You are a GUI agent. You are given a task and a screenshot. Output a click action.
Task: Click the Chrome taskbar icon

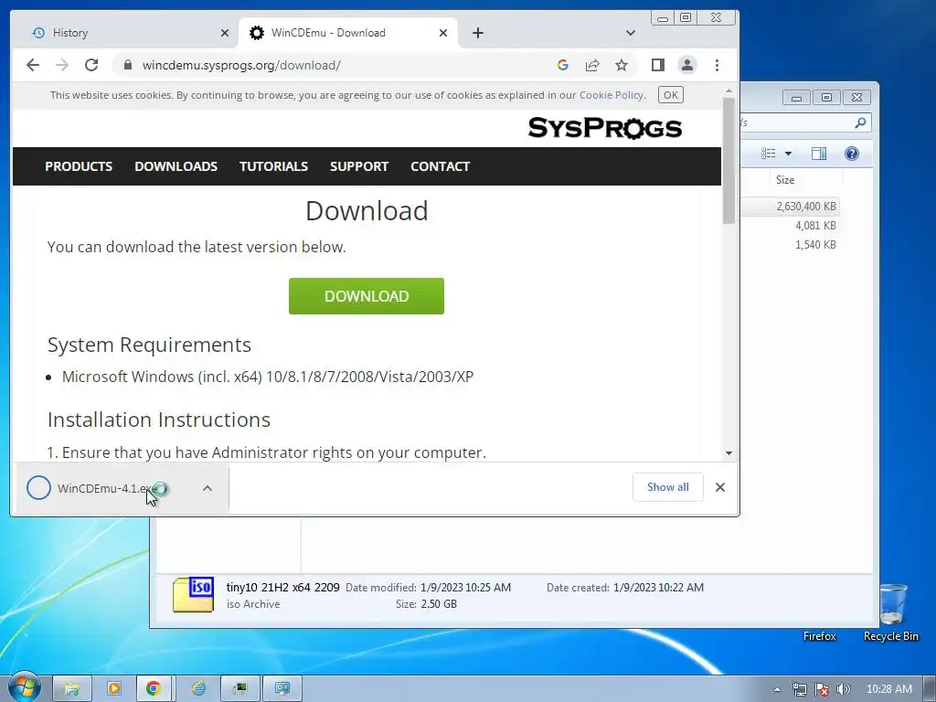coord(154,688)
